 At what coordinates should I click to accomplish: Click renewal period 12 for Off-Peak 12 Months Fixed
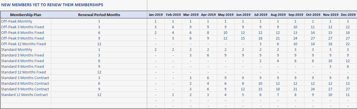(x=99, y=44)
